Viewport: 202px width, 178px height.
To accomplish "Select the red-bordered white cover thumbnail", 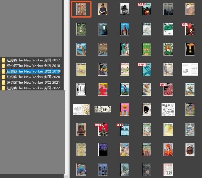I will 168,170.
